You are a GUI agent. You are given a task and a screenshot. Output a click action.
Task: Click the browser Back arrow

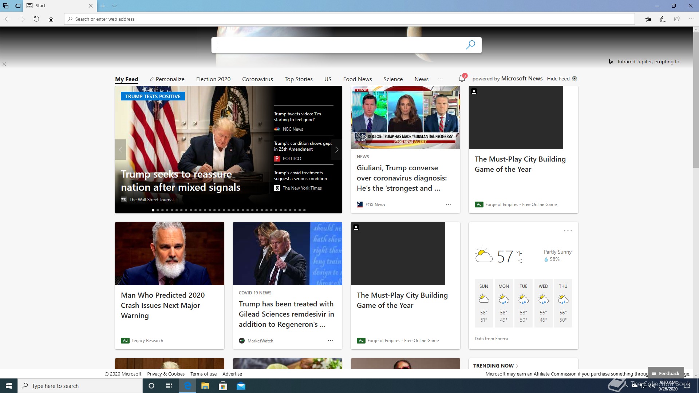[7, 19]
